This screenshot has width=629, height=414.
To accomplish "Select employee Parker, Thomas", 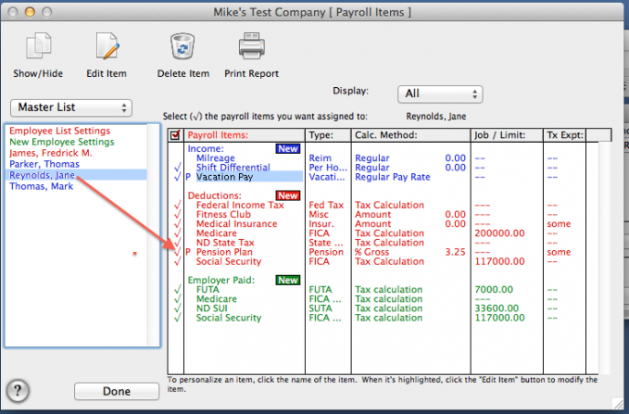I will click(x=44, y=164).
